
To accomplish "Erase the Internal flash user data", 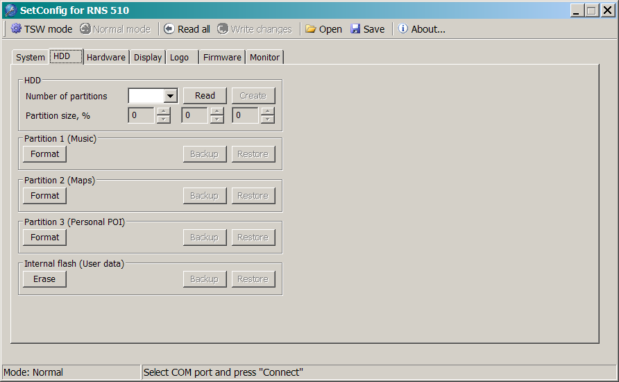I will pos(44,279).
